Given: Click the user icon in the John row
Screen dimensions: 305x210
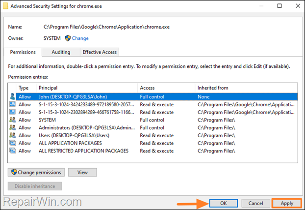Looking at the screenshot, I should pyautogui.click(x=12, y=96).
